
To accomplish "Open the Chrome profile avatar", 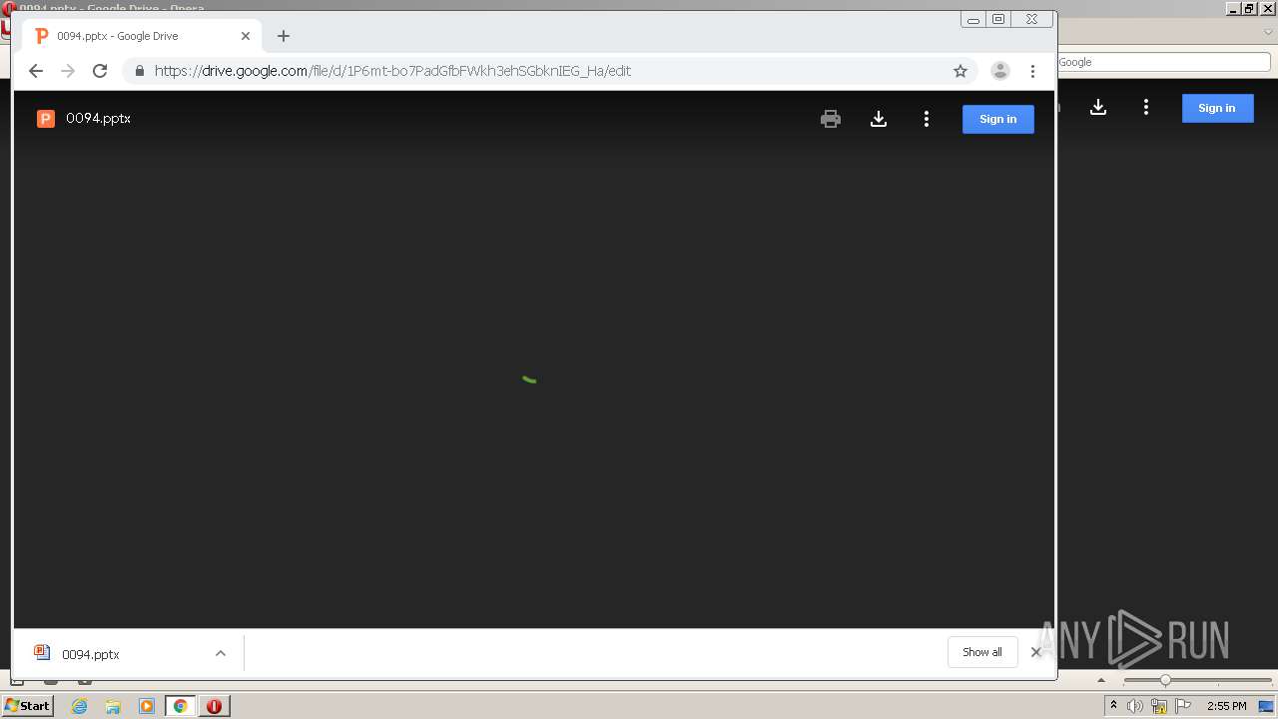I will [x=999, y=71].
